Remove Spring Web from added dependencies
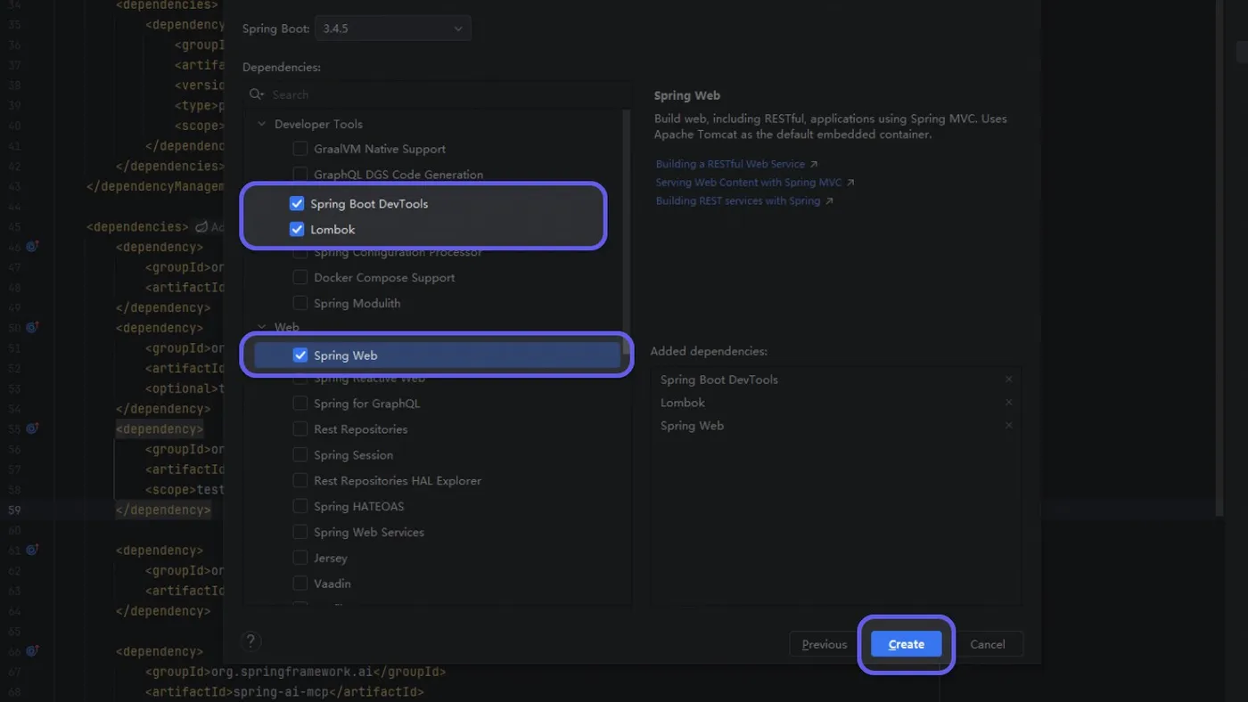 click(x=1009, y=426)
